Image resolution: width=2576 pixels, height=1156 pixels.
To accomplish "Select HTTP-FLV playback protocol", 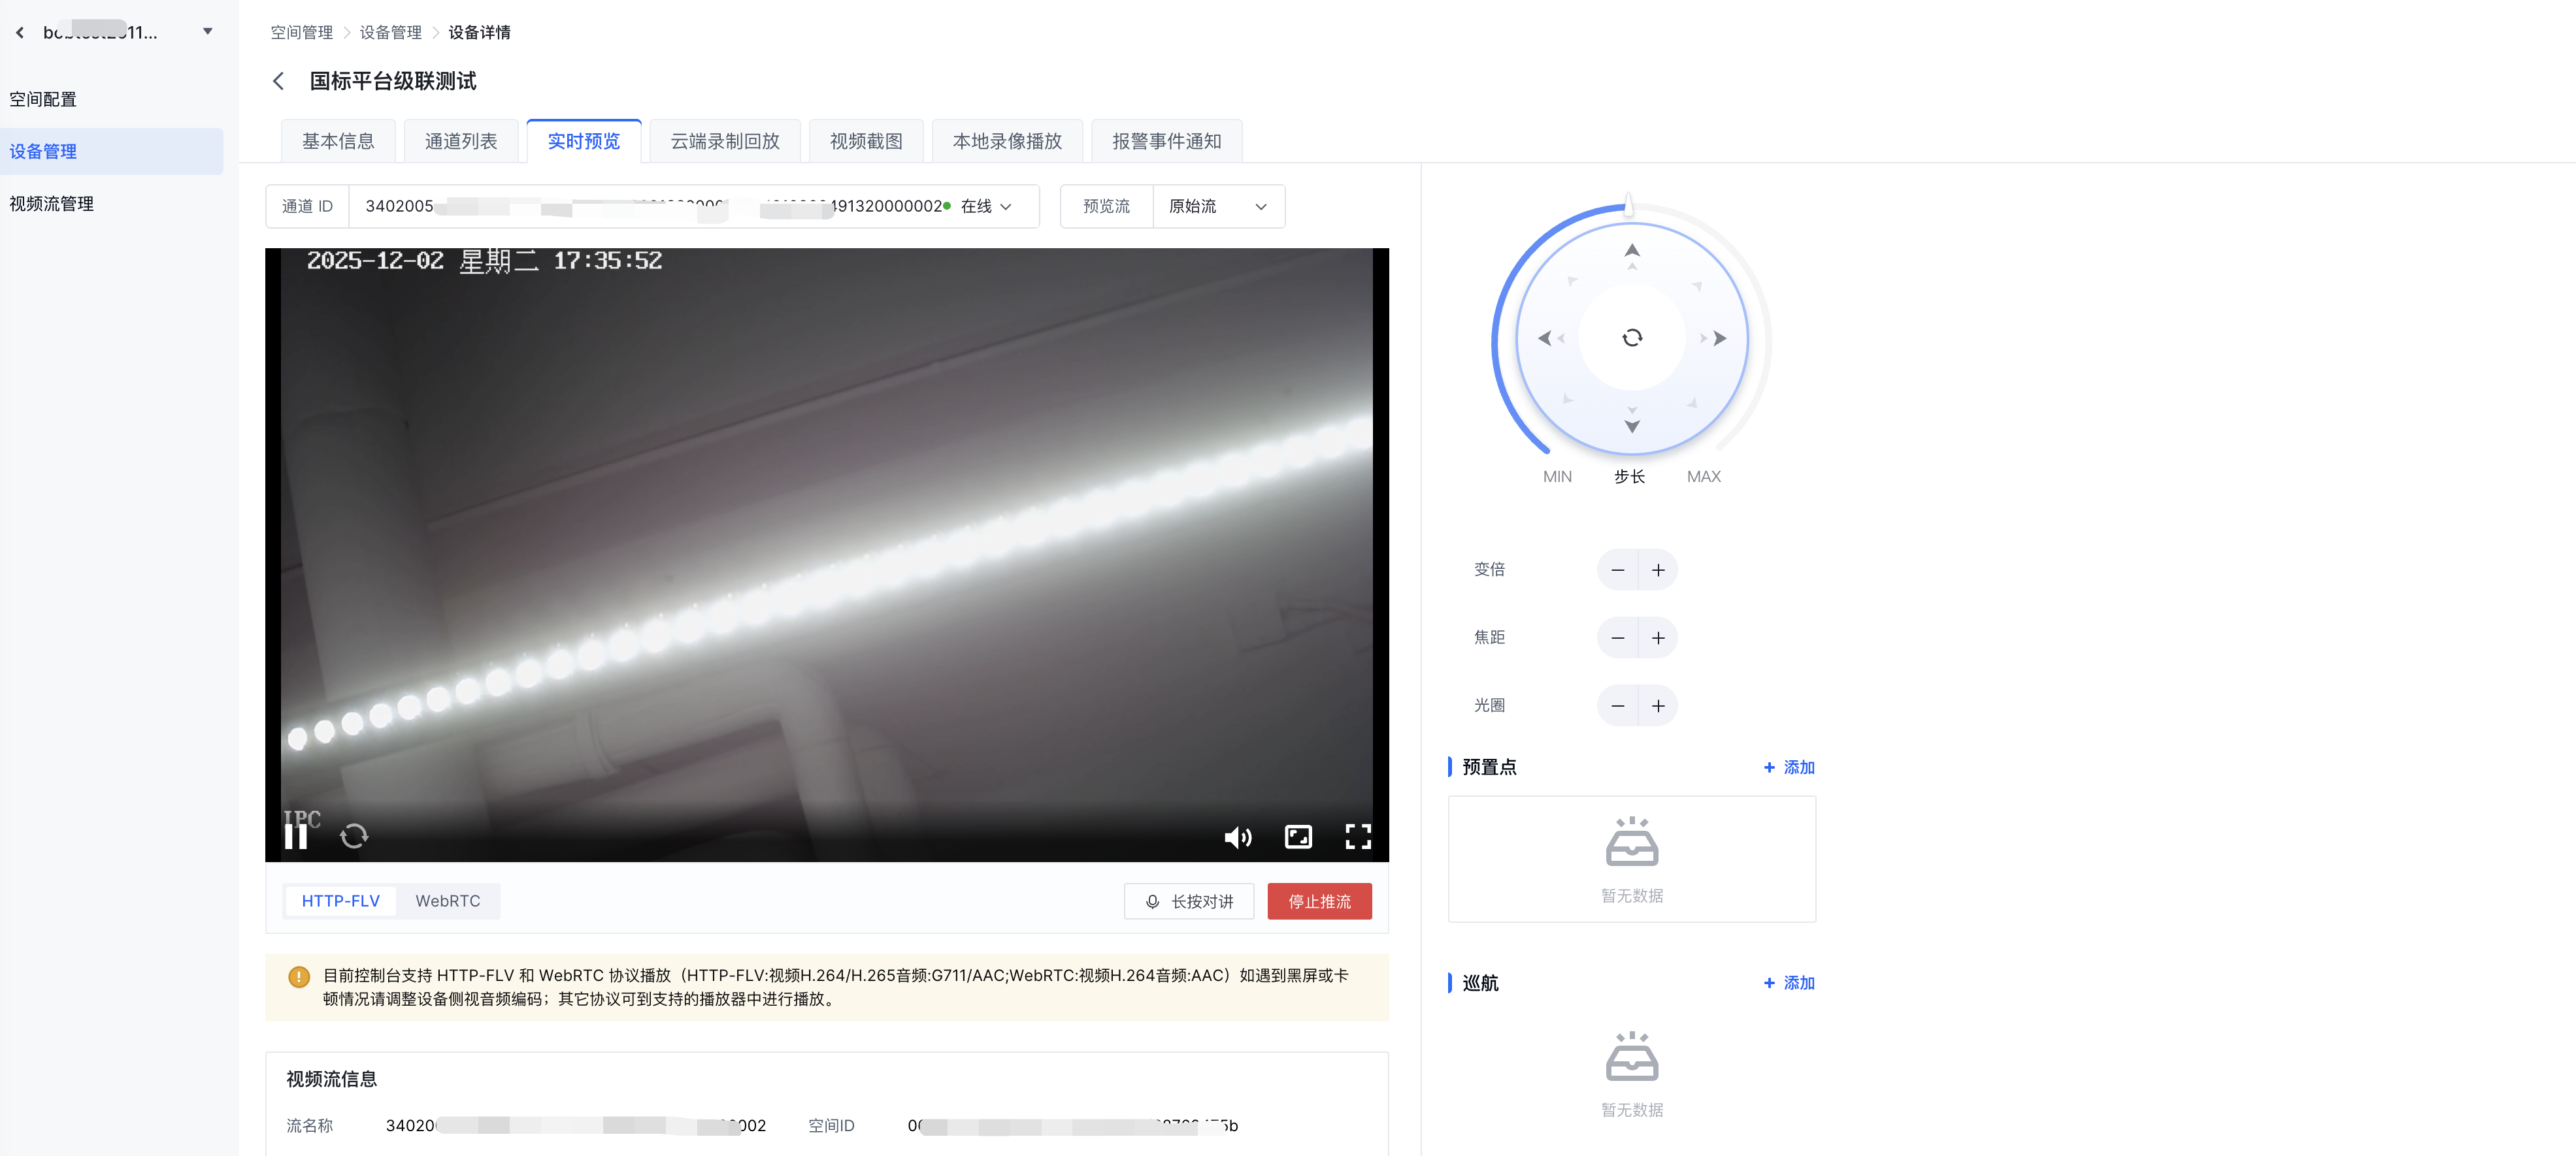I will point(340,901).
